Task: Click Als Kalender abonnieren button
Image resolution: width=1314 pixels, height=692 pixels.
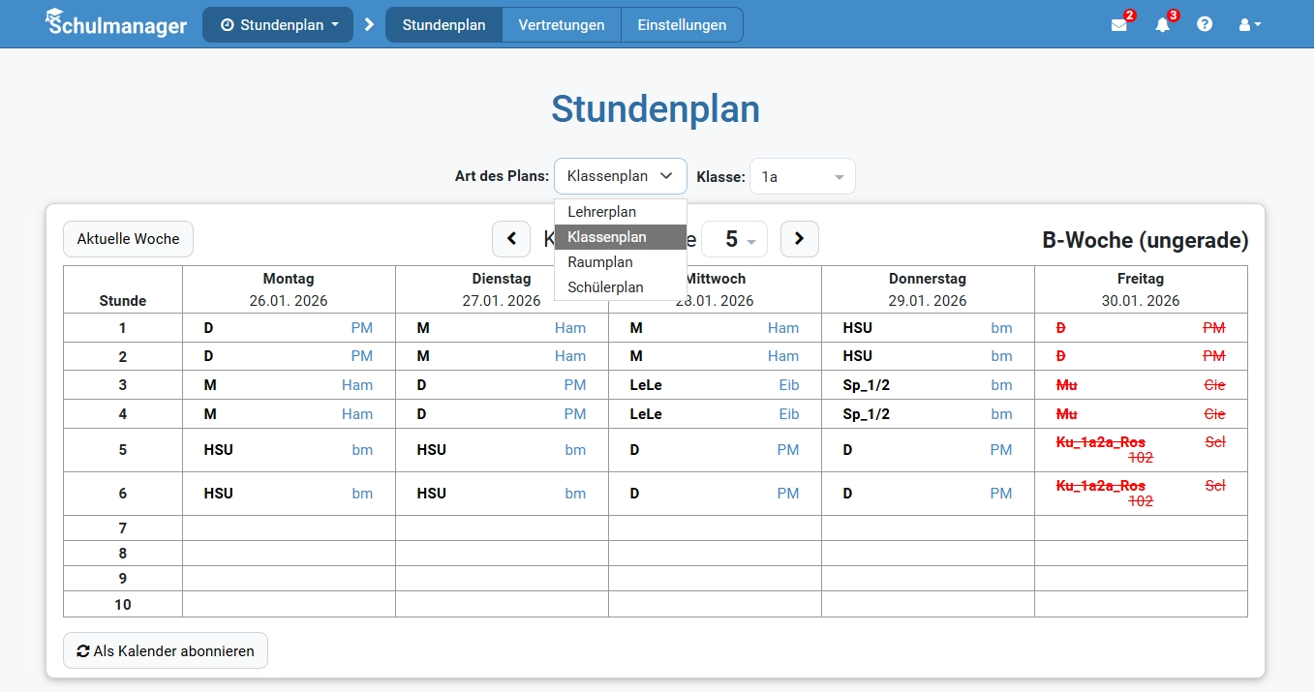Action: (x=166, y=651)
